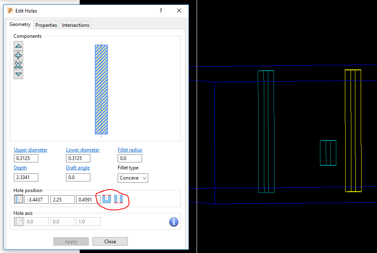Add a hole component with the plus icon

(x=18, y=55)
